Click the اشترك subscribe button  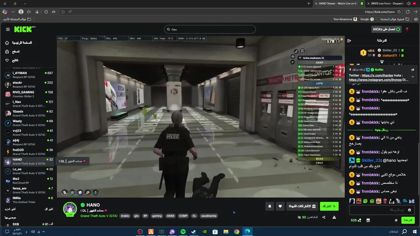pos(329,206)
